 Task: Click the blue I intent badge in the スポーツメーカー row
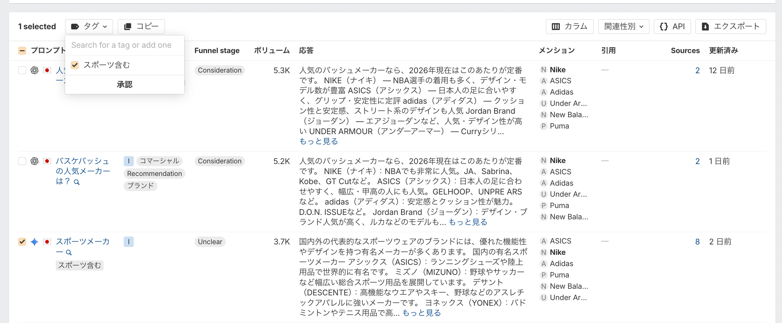tap(129, 242)
